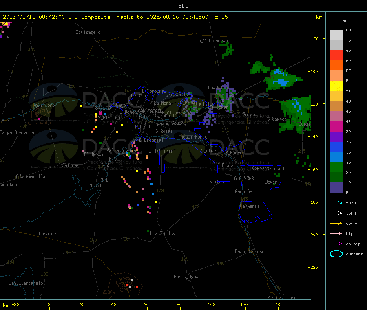Click the 'Agua_Toro' map label
The width and height of the screenshot is (367, 310).
[44, 105]
